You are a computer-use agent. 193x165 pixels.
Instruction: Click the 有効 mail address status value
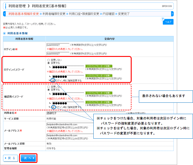49,144
